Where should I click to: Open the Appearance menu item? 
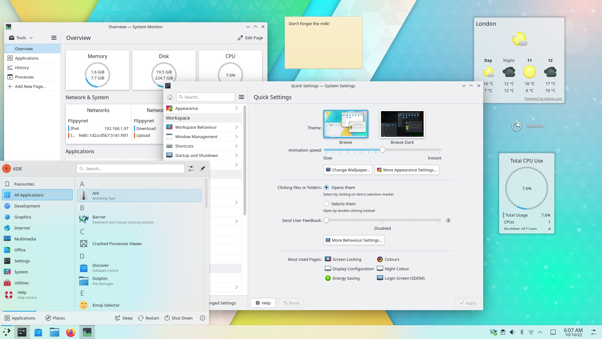coord(202,108)
